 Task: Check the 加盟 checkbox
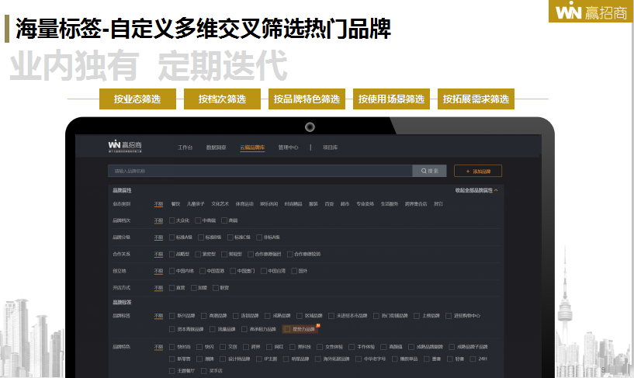[194, 288]
